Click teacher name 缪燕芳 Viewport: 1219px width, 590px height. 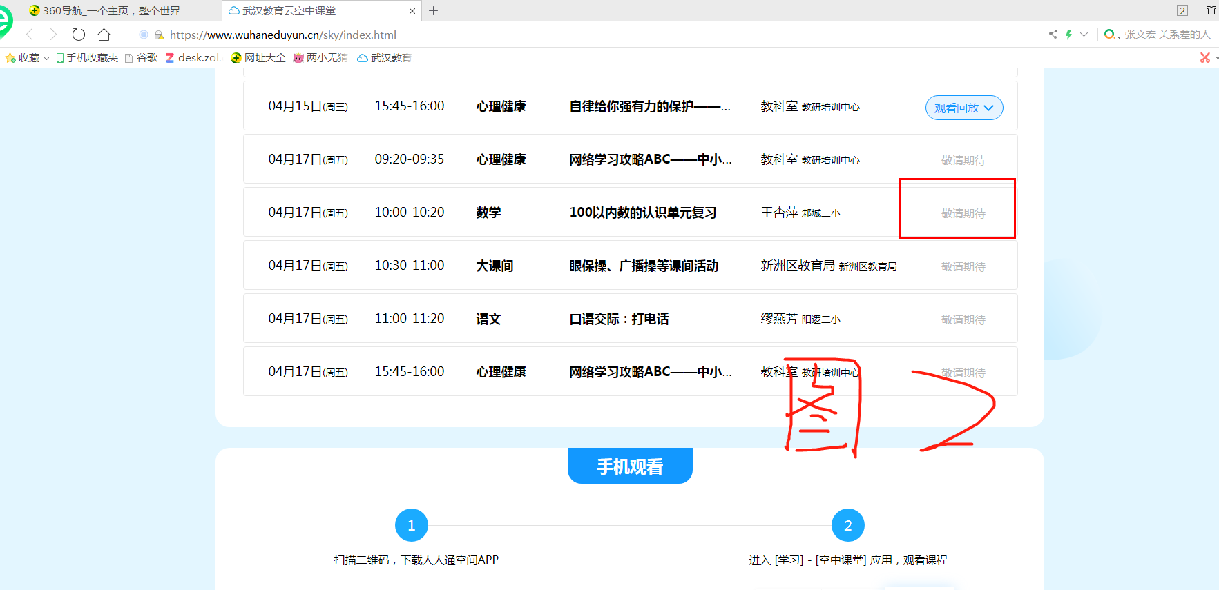point(779,319)
